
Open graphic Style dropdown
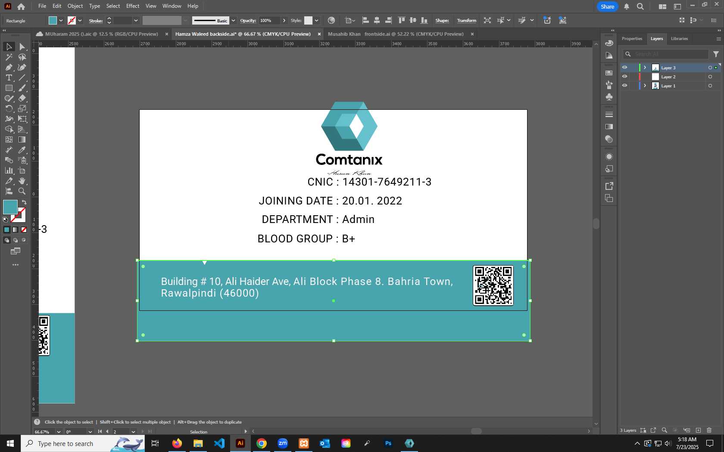point(316,20)
